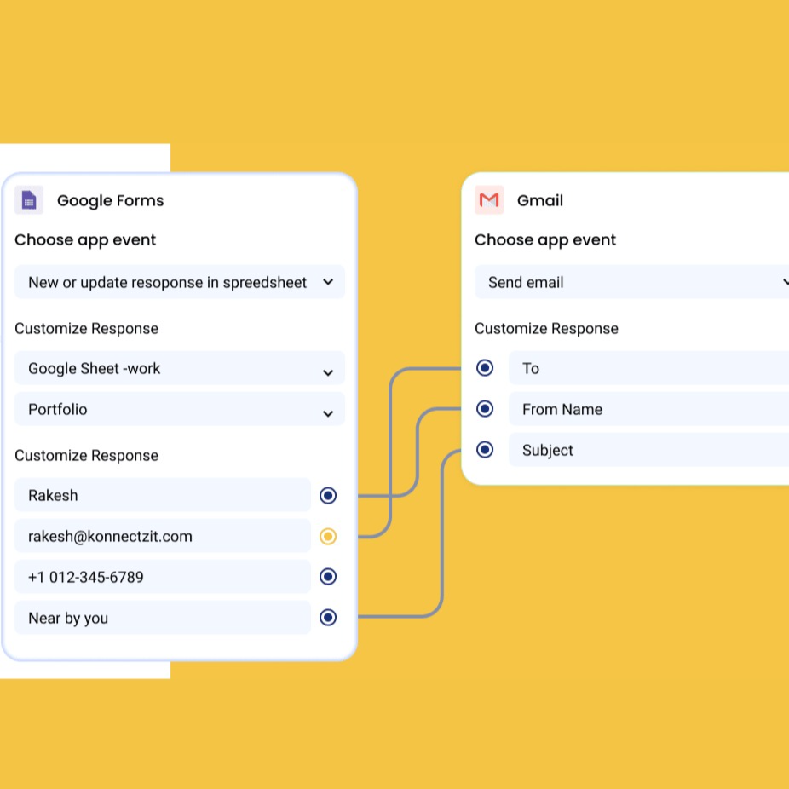Click the Google Forms card title
Image resolution: width=789 pixels, height=789 pixels.
pos(110,199)
